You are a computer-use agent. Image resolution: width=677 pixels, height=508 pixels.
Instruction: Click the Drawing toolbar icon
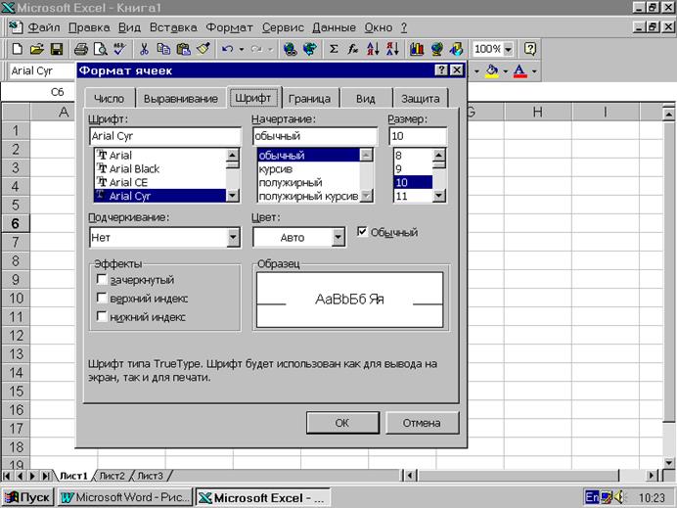coord(456,49)
